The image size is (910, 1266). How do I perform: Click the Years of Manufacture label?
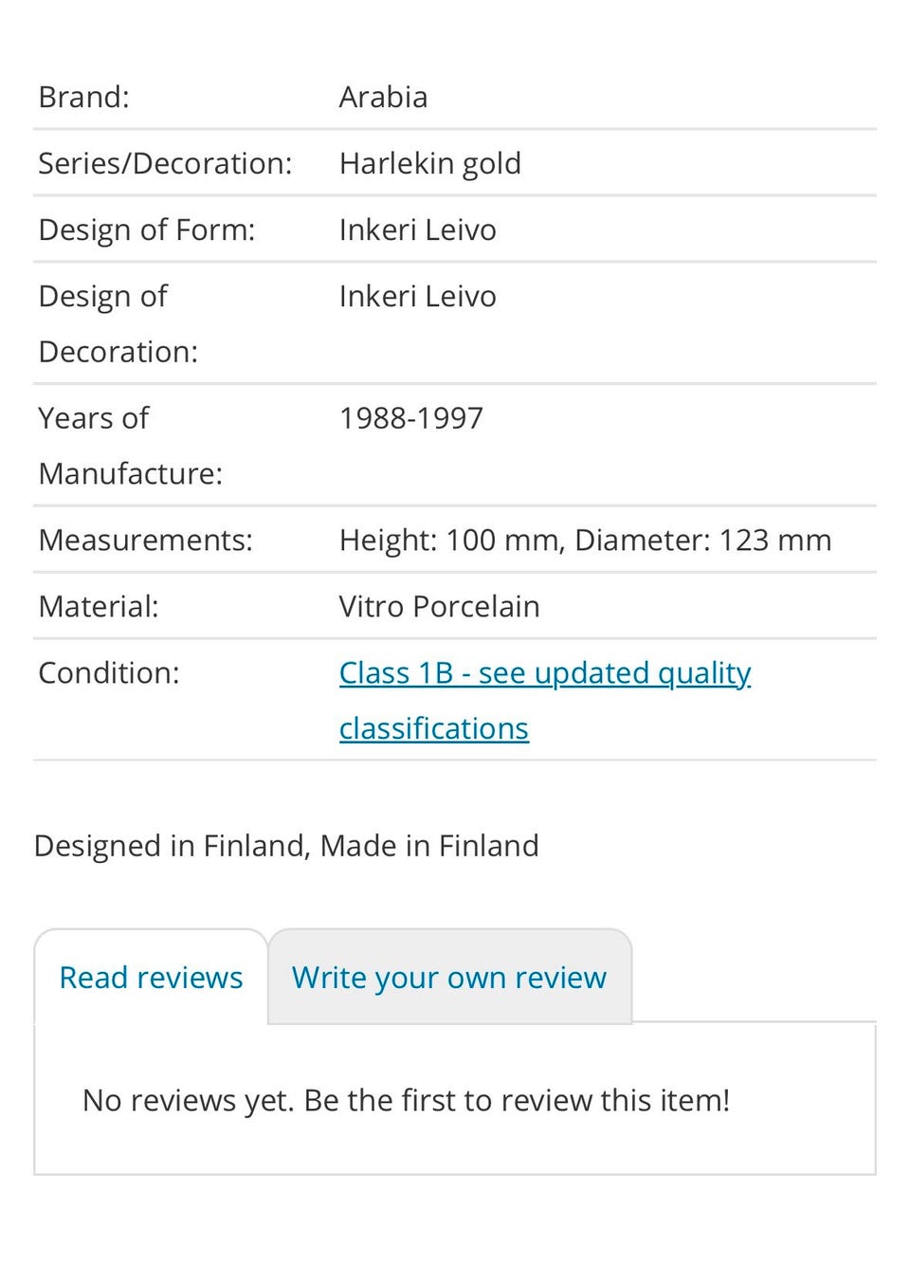[130, 445]
